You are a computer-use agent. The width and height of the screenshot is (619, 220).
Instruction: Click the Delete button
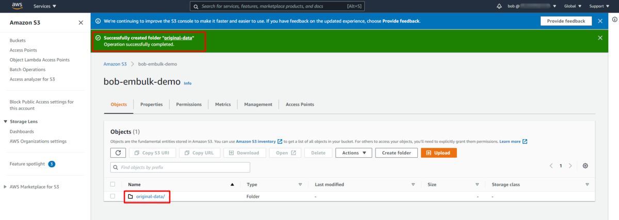(318, 153)
